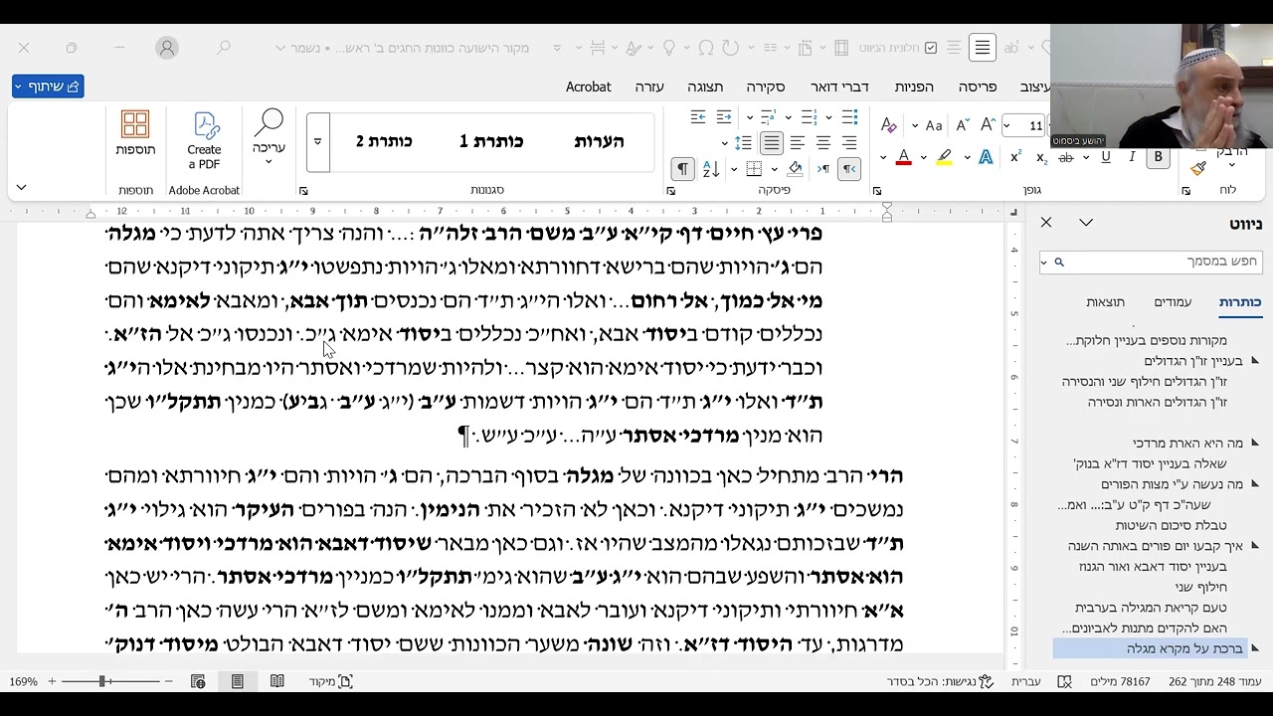1273x716 pixels.
Task: Close the Navigation pane
Action: (1046, 223)
